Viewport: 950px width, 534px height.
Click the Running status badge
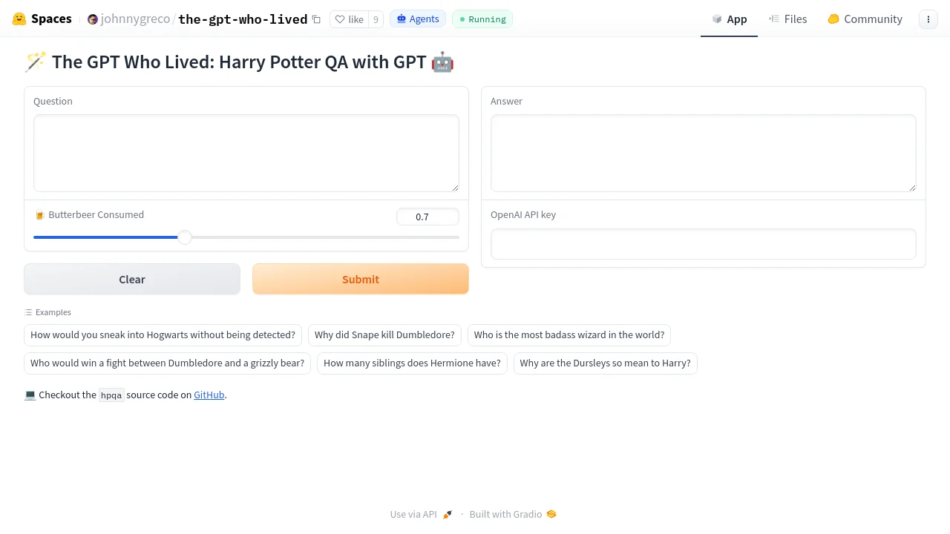pyautogui.click(x=482, y=19)
